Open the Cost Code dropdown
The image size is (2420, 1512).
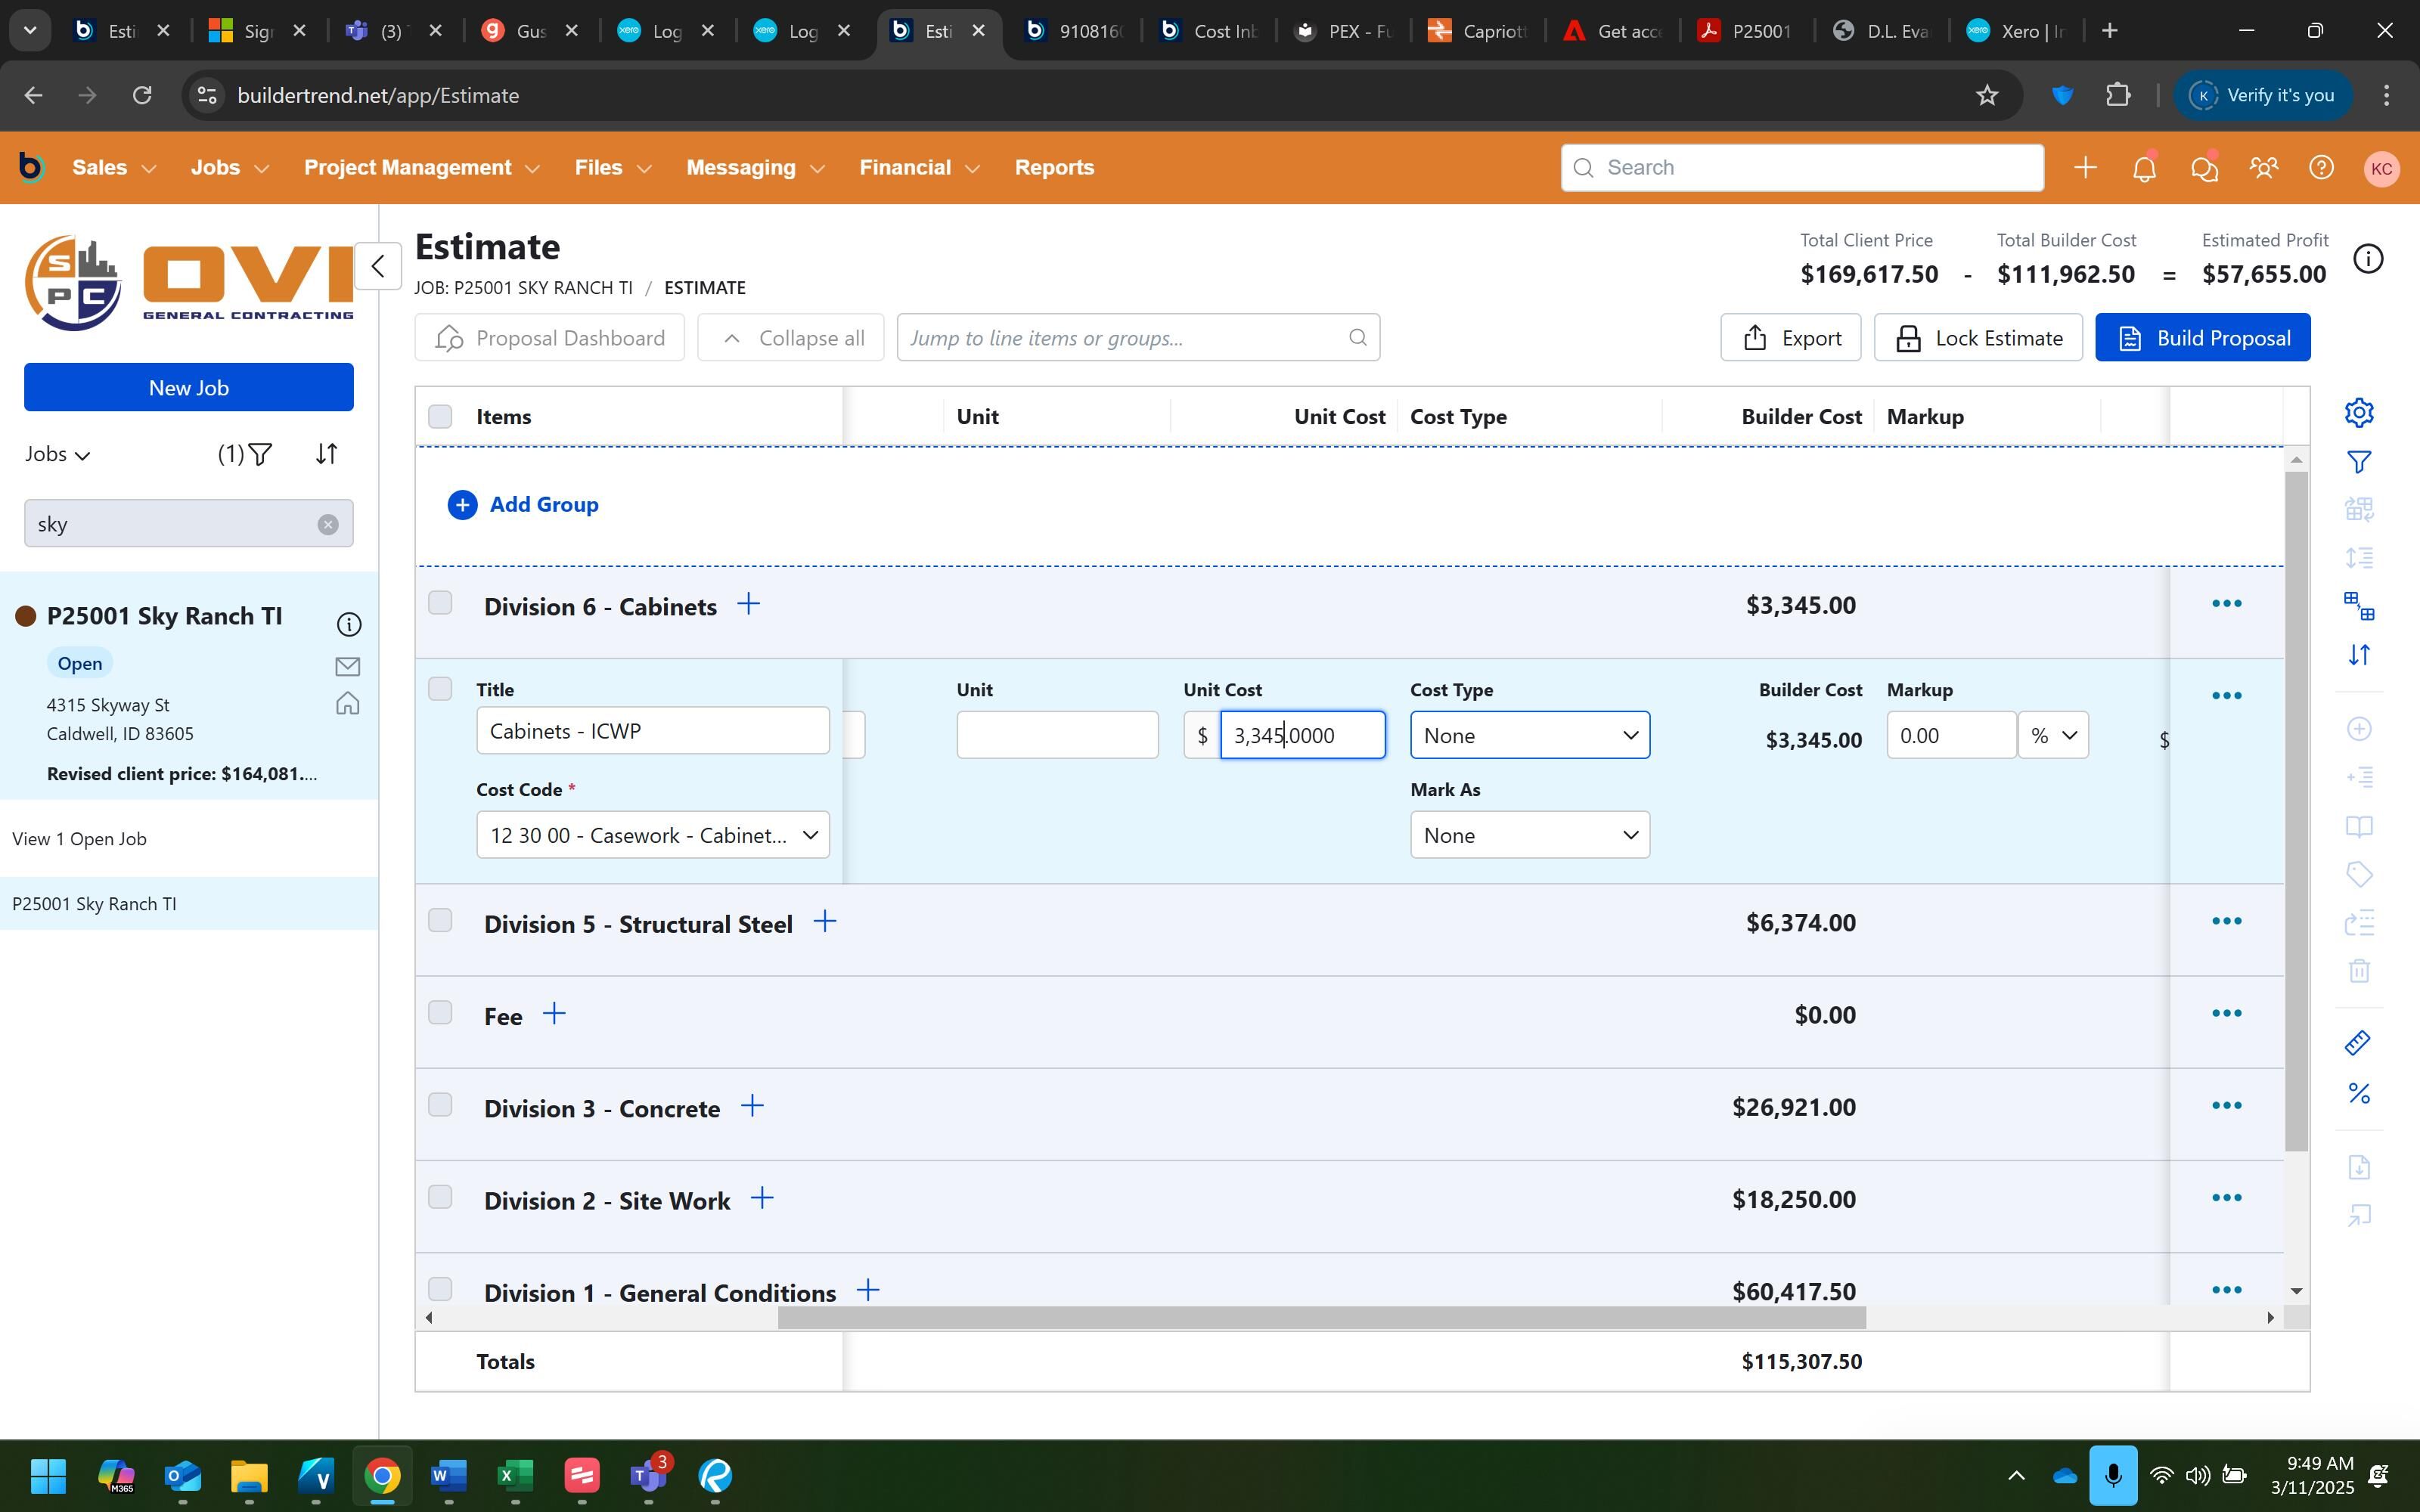[652, 835]
